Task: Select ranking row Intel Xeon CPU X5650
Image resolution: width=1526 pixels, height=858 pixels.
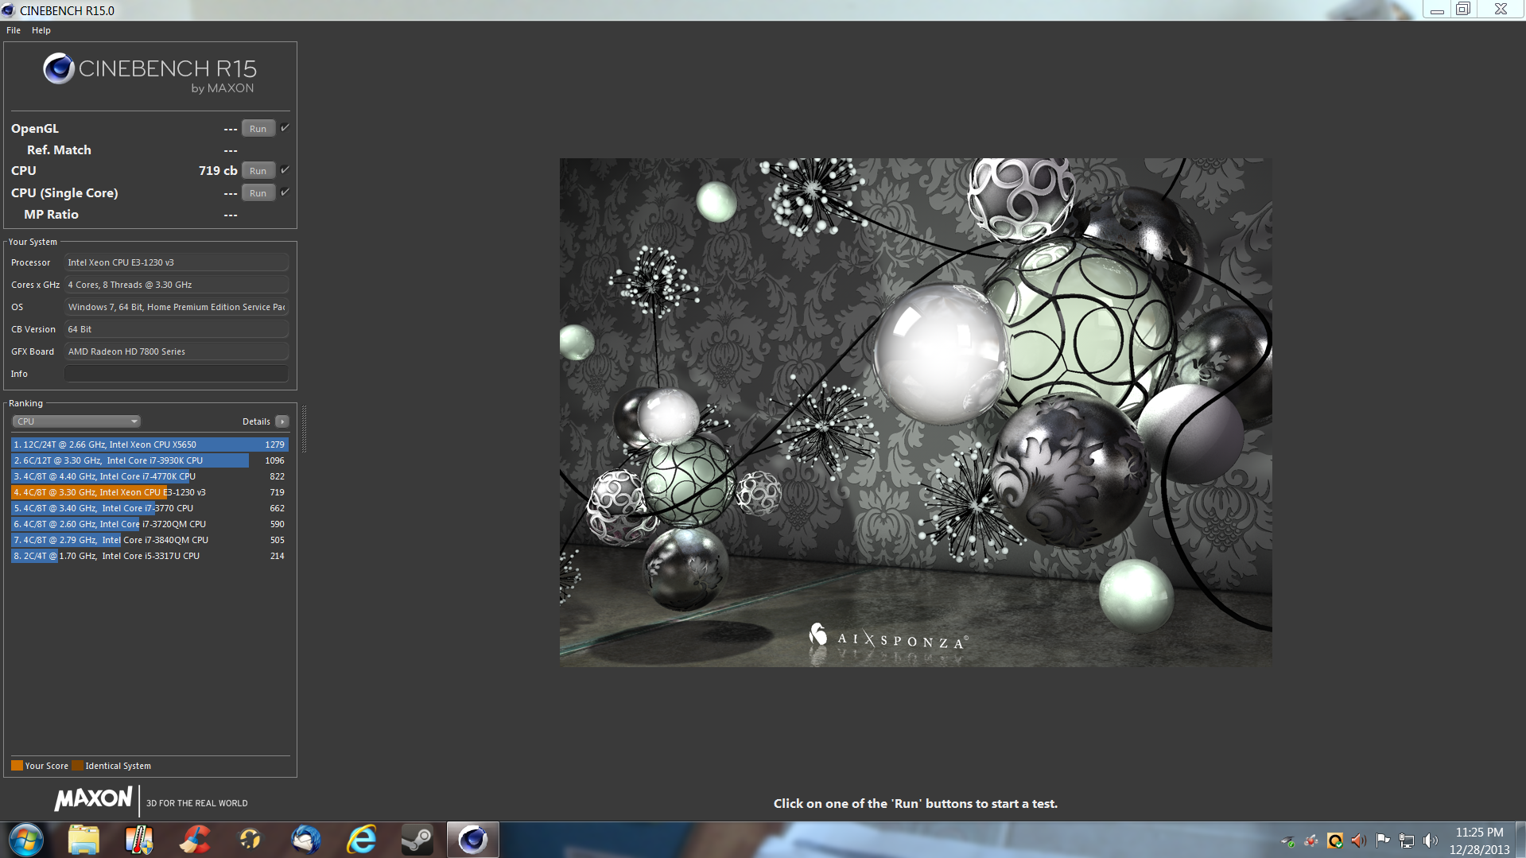Action: click(x=149, y=445)
